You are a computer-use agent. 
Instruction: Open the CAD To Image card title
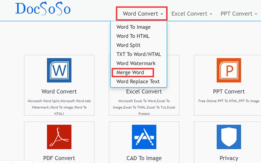point(144,158)
